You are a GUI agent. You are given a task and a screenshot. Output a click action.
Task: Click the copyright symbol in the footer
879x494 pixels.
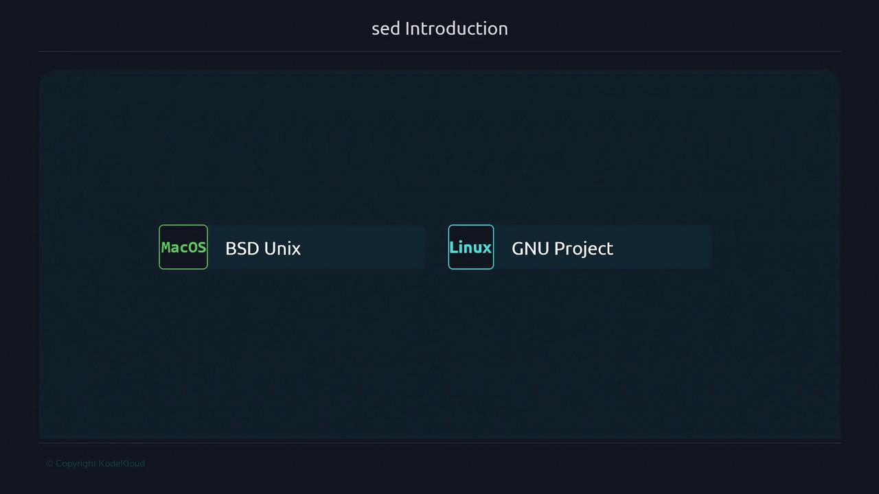tap(49, 464)
